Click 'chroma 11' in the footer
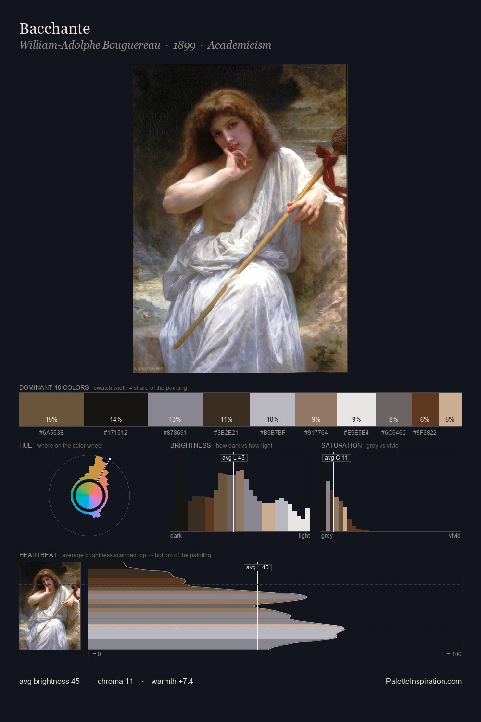 click(115, 681)
